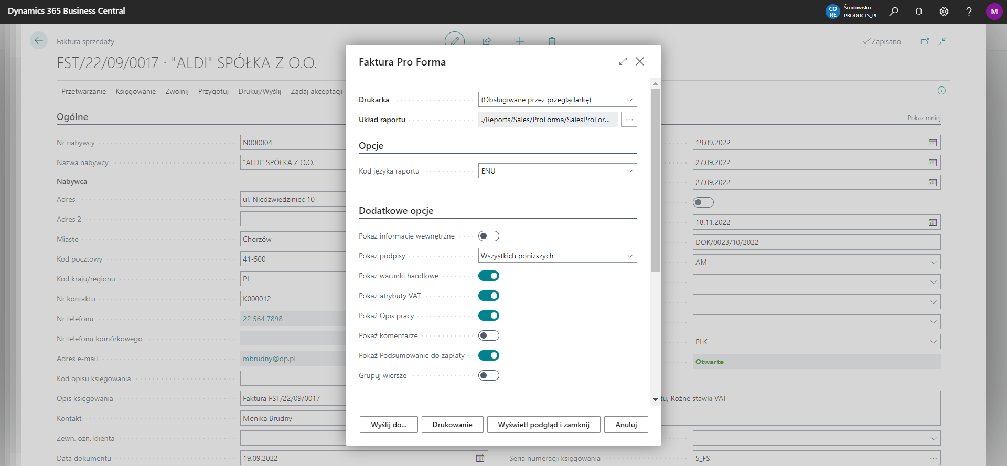This screenshot has height=466, width=1007.
Task: Click the trash delete icon
Action: 552,41
